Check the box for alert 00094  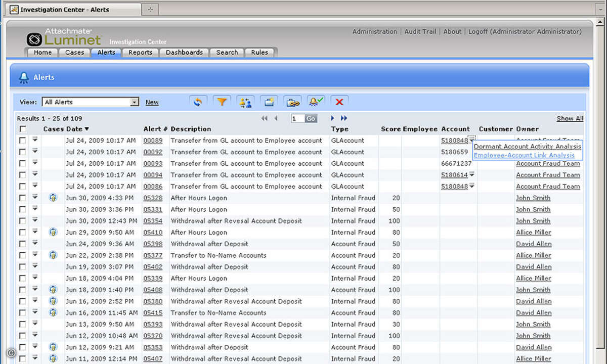coord(22,175)
